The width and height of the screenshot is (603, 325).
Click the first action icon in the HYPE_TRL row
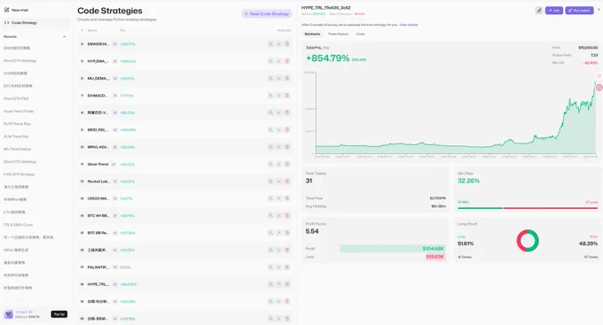(270, 284)
